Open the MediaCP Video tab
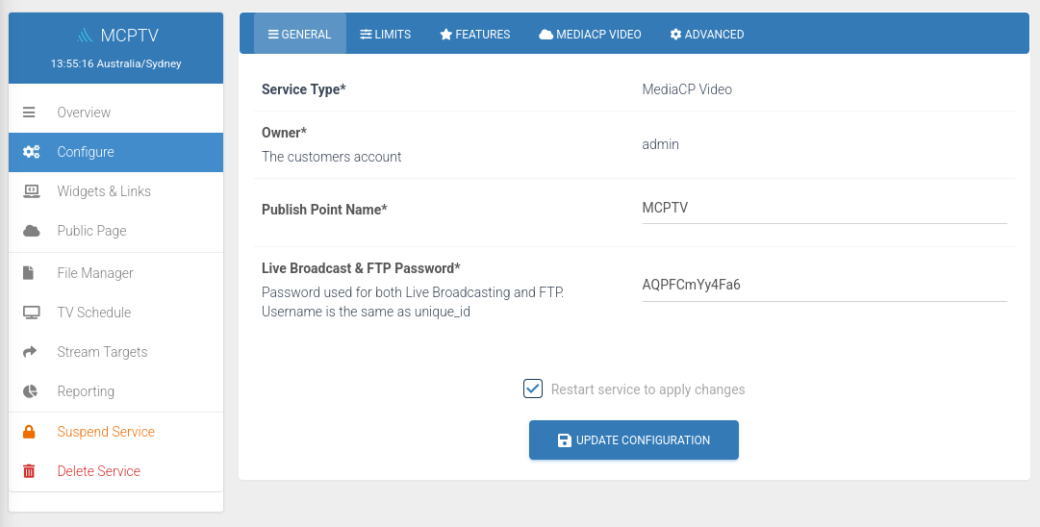Viewport: 1040px width, 527px height. [x=590, y=34]
